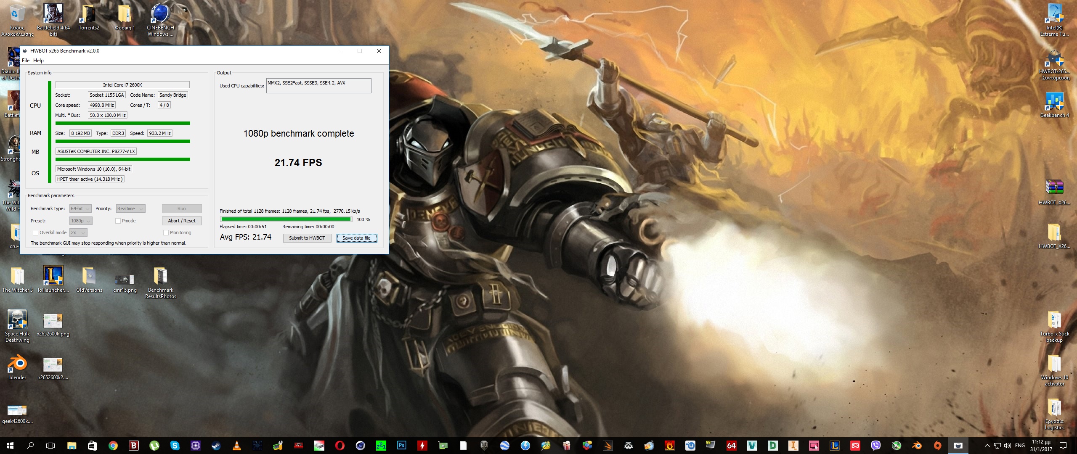Open the Help menu

click(x=38, y=61)
